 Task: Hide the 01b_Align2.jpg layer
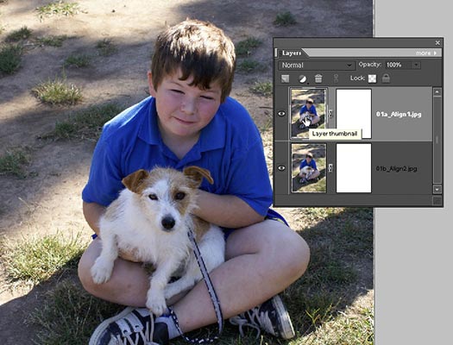pyautogui.click(x=281, y=168)
